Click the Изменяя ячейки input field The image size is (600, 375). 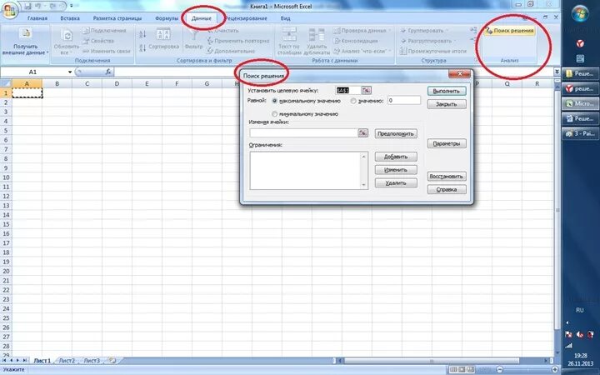303,132
